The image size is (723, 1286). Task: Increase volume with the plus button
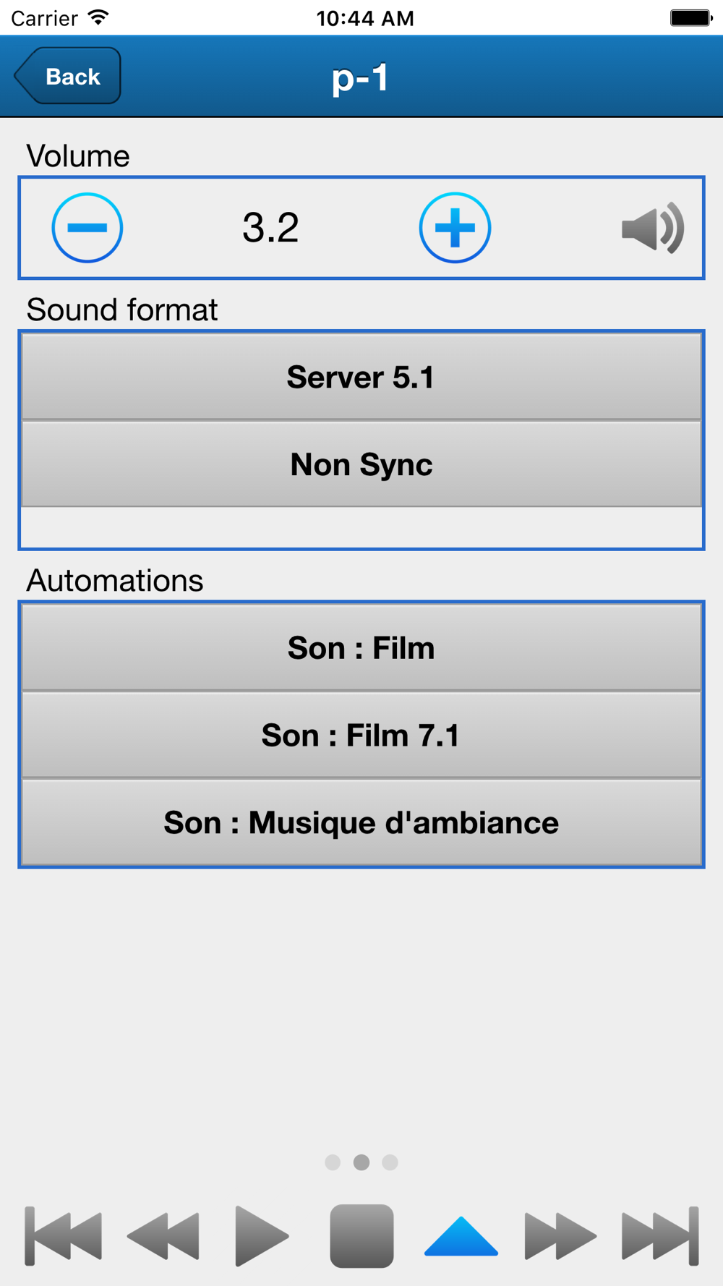[455, 228]
